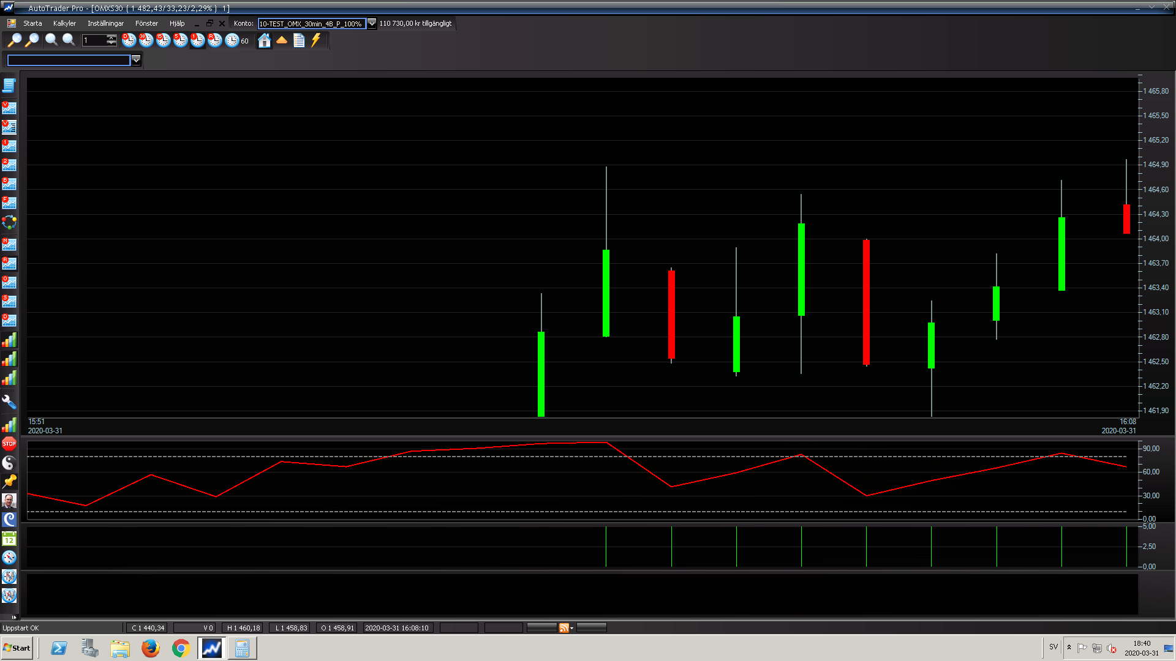Image resolution: width=1176 pixels, height=661 pixels.
Task: Open the Inställningar menu
Action: coord(105,23)
